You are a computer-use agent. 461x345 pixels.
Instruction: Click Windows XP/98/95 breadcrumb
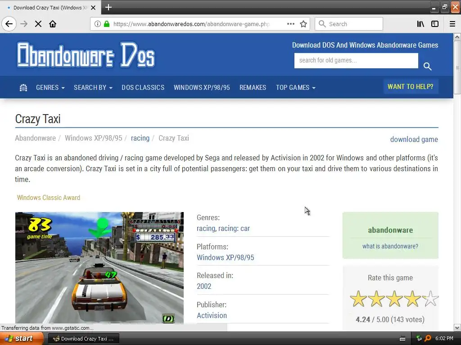tap(93, 138)
